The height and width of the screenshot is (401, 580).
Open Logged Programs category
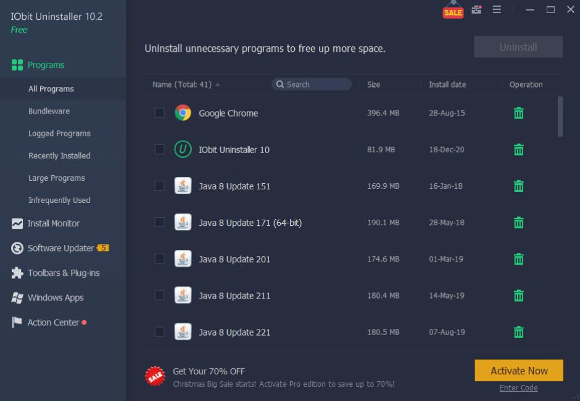59,133
